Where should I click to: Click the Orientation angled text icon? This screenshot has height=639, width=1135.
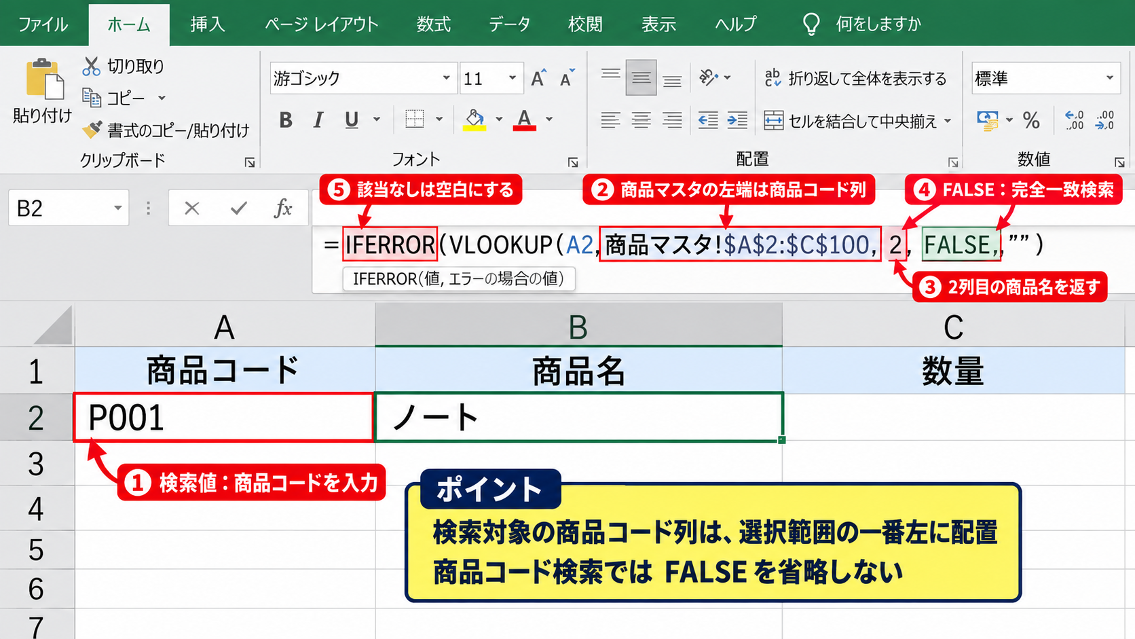709,77
